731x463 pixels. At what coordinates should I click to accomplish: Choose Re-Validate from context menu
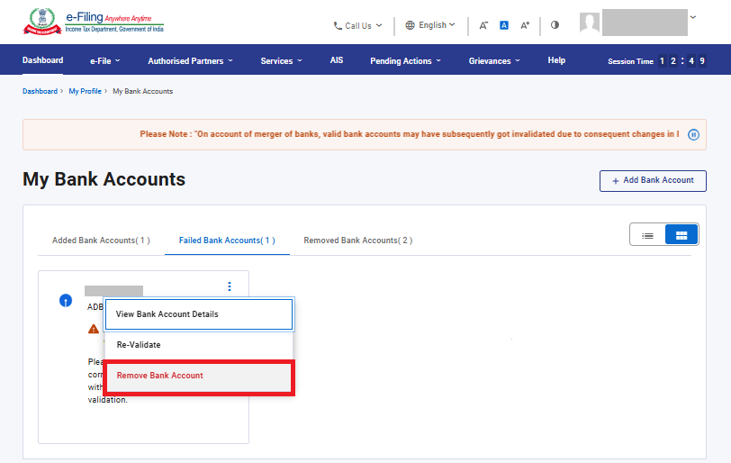pos(139,345)
